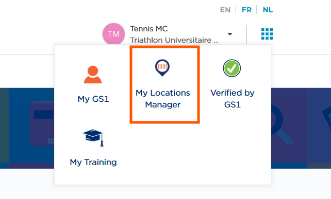Open the Tennis MC account menu
The width and height of the screenshot is (331, 199).
[149, 29]
